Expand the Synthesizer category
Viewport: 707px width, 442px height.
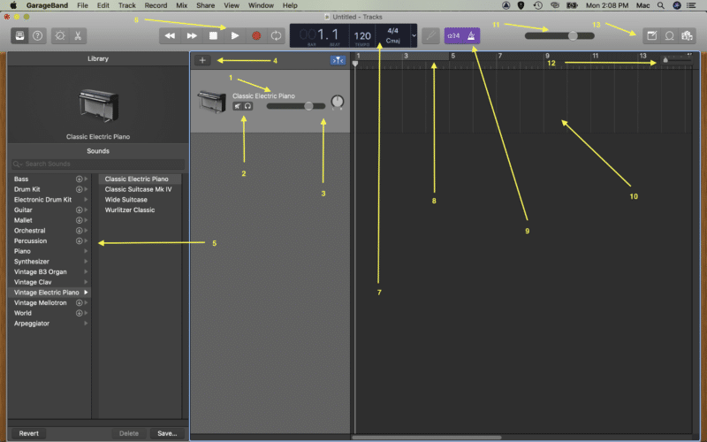86,262
